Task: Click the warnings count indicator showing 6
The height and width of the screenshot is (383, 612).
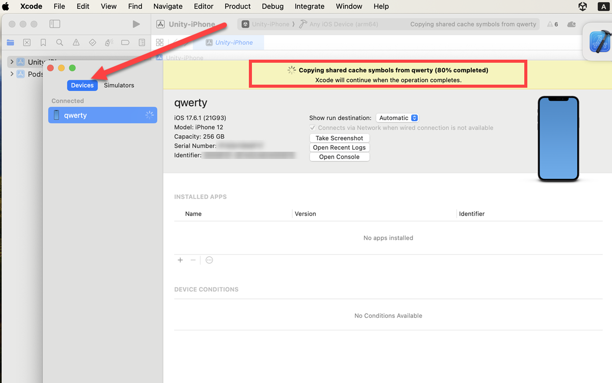Action: (552, 24)
